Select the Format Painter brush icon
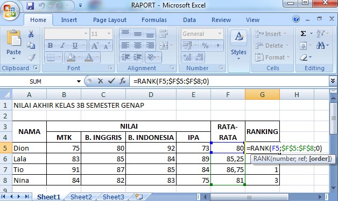The width and height of the screenshot is (338, 201). pos(32,57)
